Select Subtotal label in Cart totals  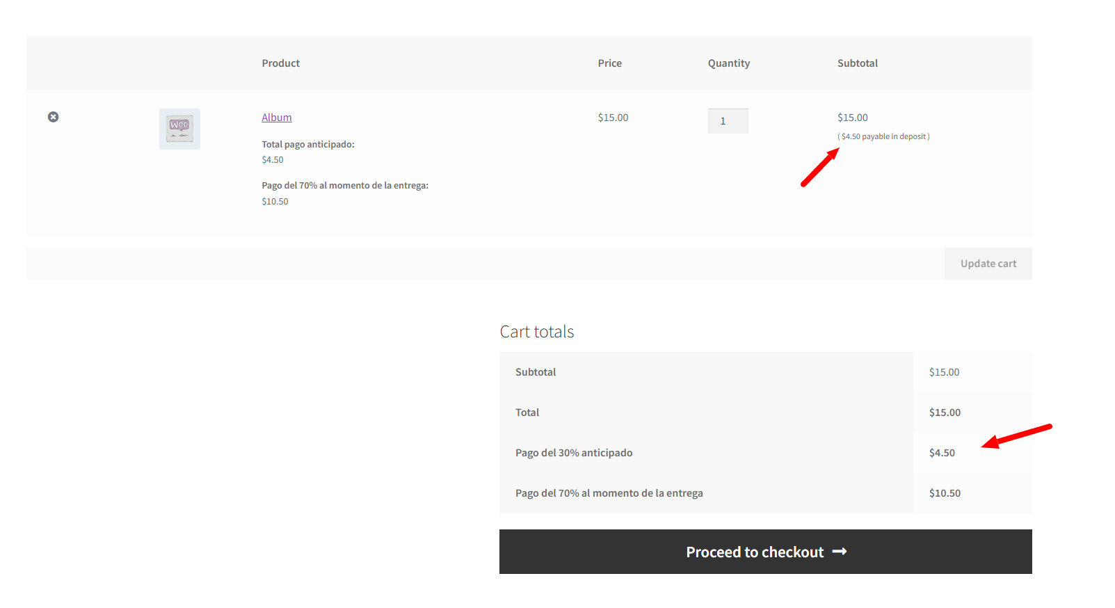pyautogui.click(x=536, y=372)
